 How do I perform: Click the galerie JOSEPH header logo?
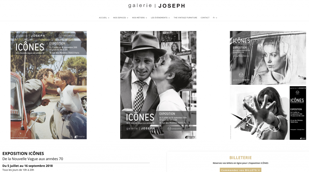(x=157, y=6)
